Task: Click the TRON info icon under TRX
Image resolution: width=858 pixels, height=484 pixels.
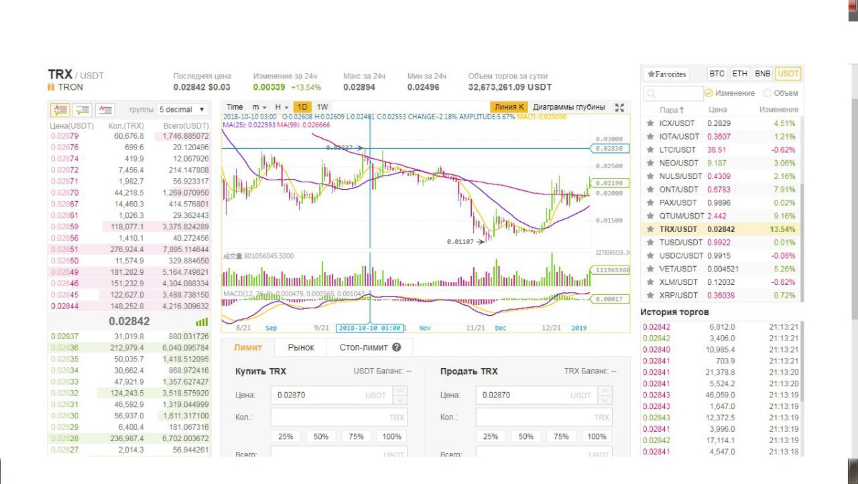Action: click(51, 87)
